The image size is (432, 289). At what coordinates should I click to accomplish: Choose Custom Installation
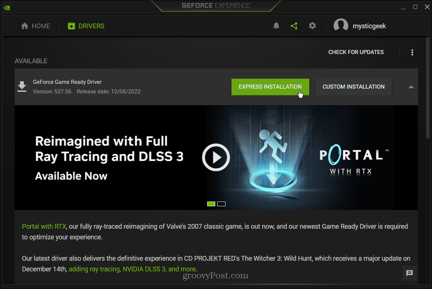point(353,87)
